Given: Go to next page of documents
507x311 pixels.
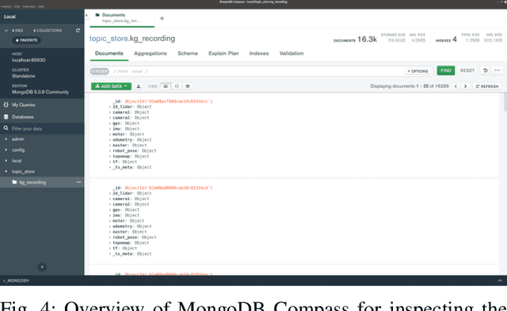Looking at the screenshot, I should point(465,86).
